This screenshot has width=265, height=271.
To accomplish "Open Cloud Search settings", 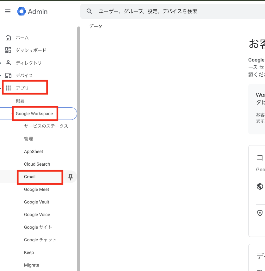I will point(37,164).
